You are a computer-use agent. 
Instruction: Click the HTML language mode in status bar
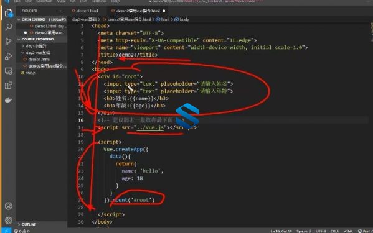click(348, 231)
